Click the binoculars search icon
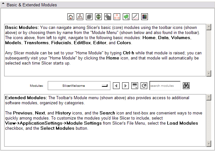The image size is (215, 151). pos(186,86)
